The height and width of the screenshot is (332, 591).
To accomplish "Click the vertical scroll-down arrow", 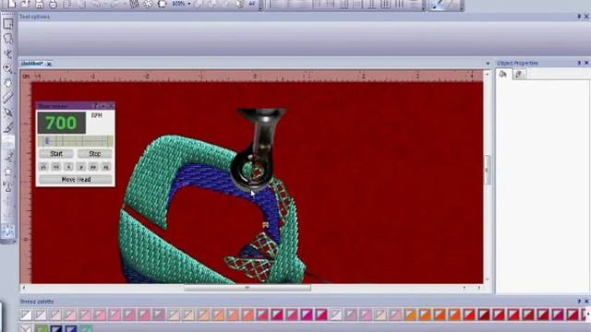I will click(488, 279).
